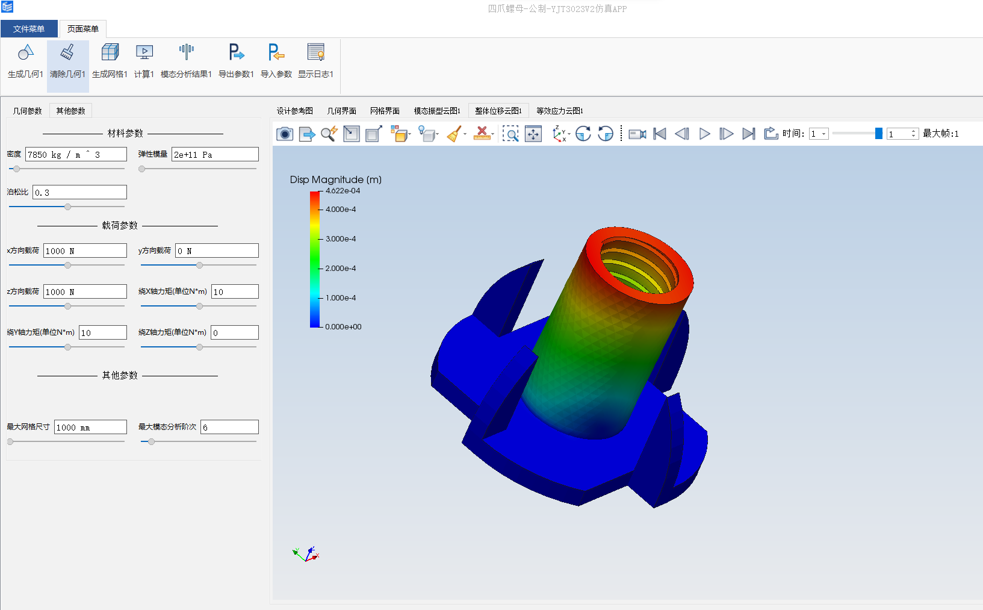The image size is (983, 610).
Task: Click the 生成几何1 generate geometry icon
Action: tap(25, 53)
